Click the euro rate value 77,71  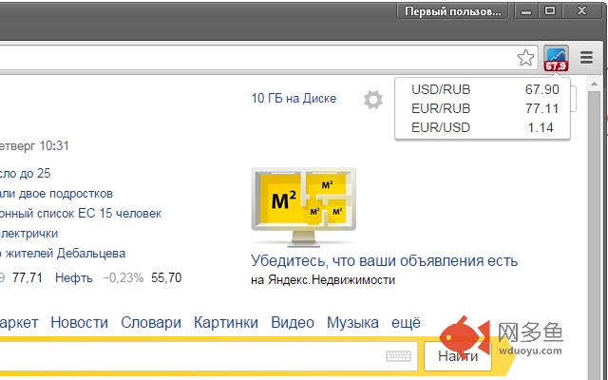(28, 277)
